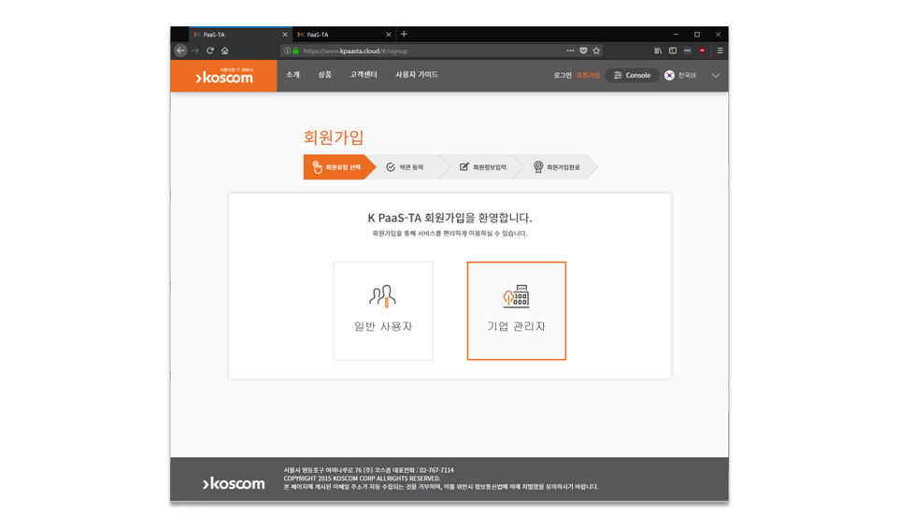Open page actions three-dots menu in address bar
This screenshot has height=528, width=899.
coord(570,50)
